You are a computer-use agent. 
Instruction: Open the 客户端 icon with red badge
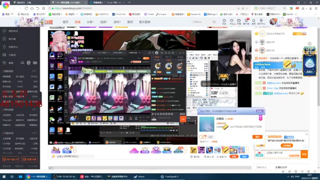coord(246,22)
